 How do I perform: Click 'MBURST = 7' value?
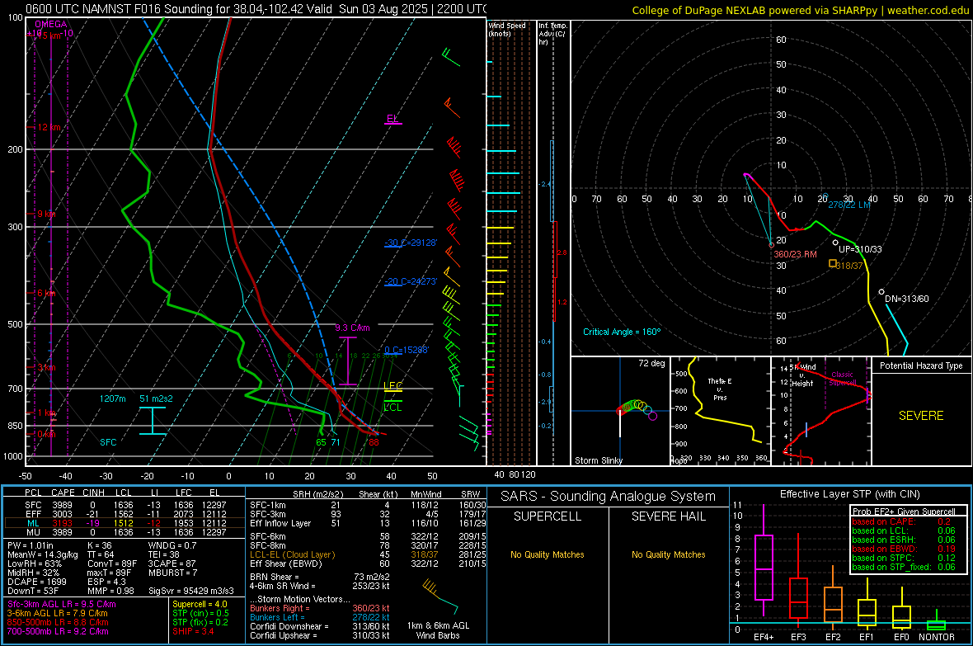click(172, 573)
